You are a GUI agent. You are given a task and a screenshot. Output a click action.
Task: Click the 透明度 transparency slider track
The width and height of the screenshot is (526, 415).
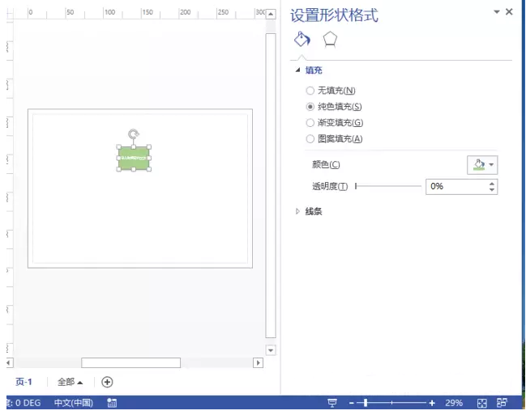point(387,186)
